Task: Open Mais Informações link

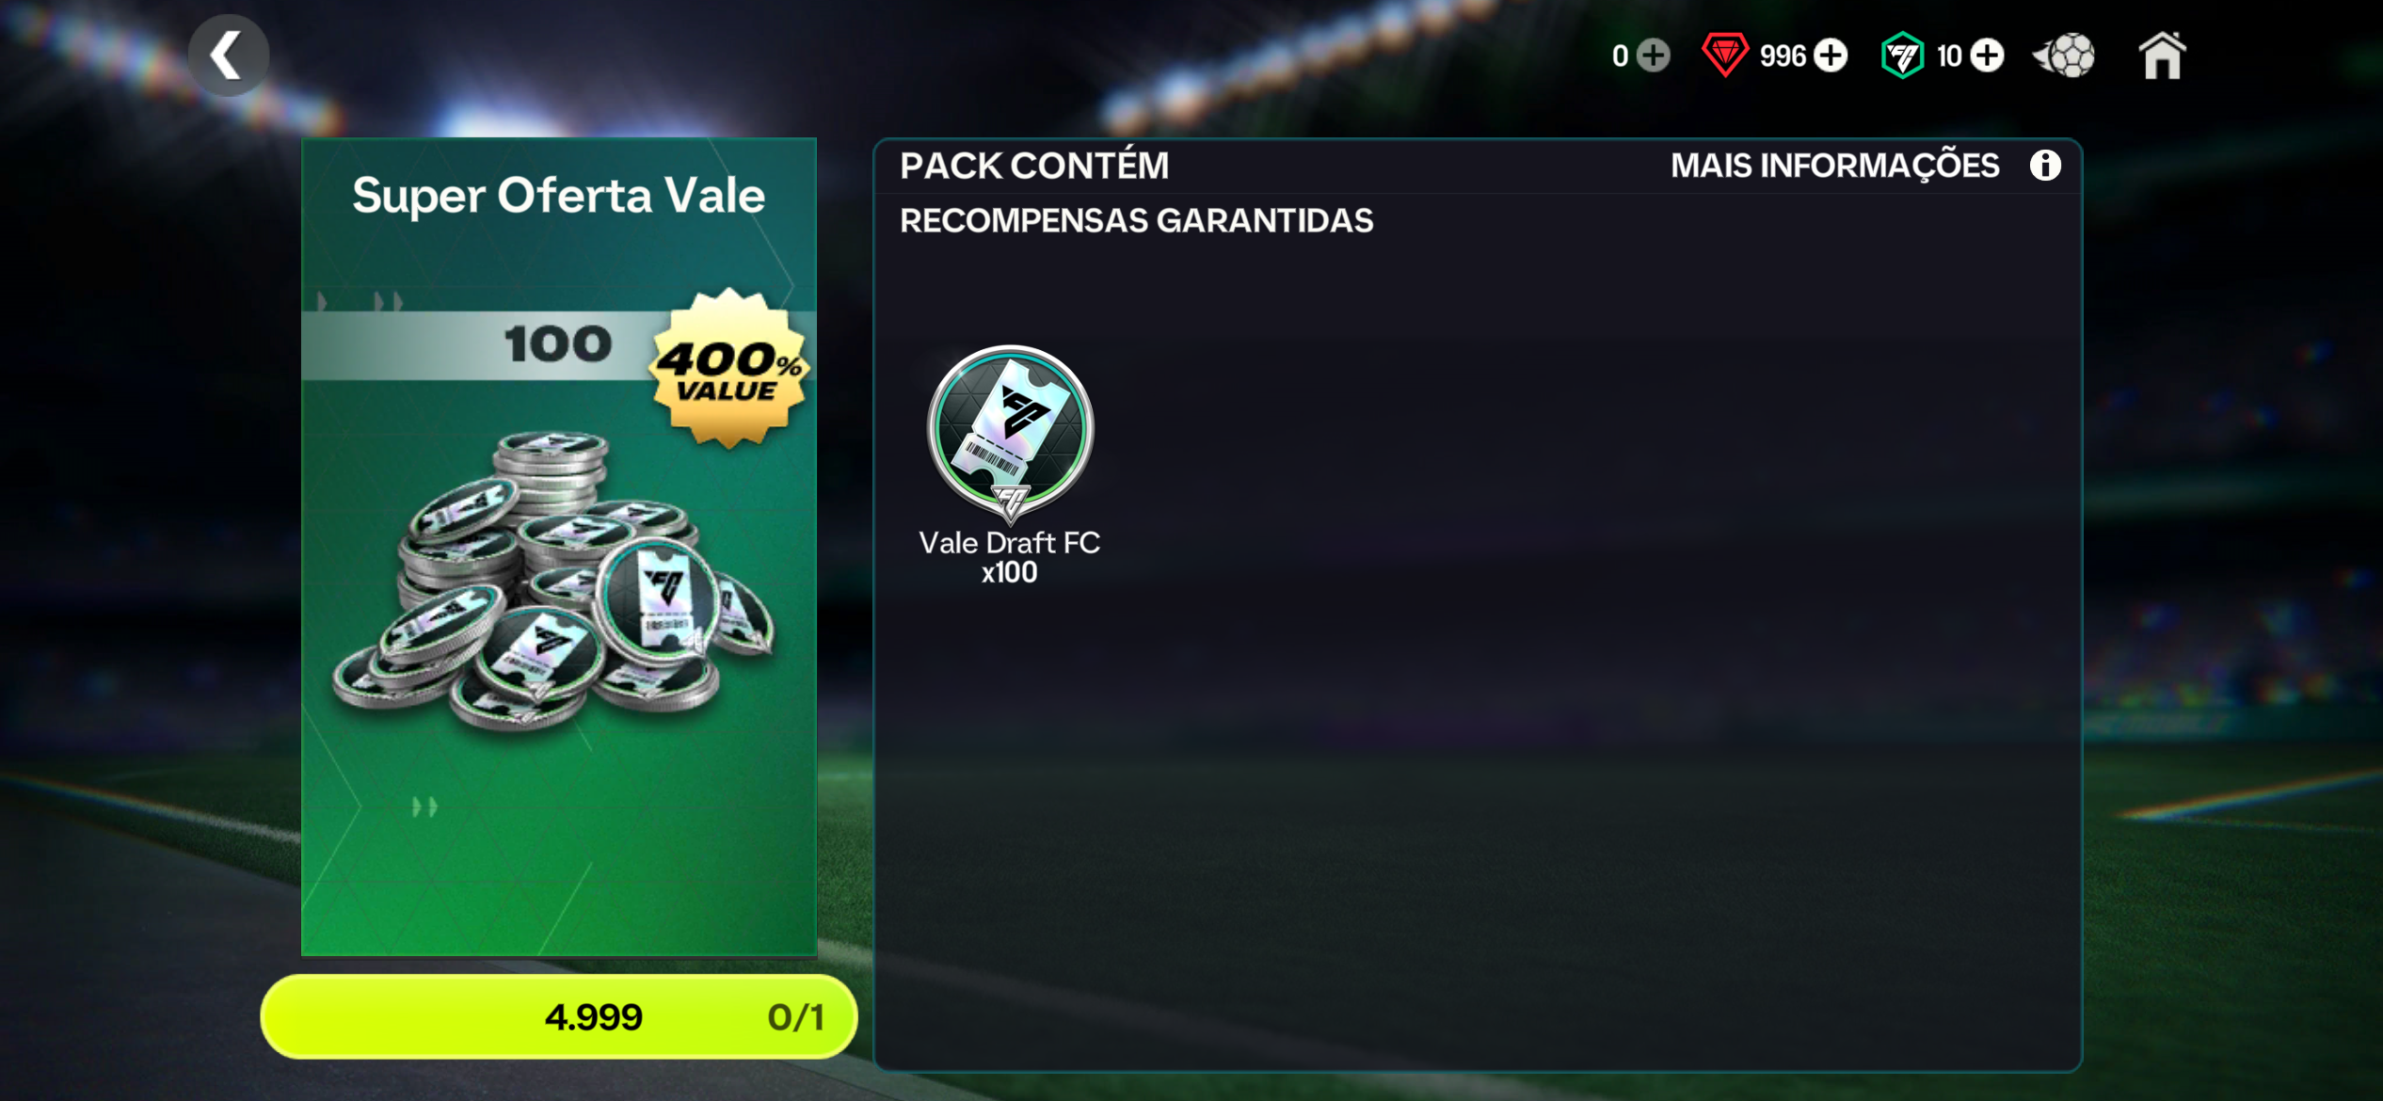Action: point(1834,166)
